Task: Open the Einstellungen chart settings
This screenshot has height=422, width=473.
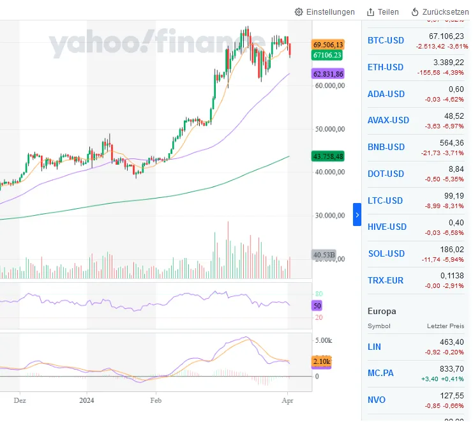Action: coord(324,12)
